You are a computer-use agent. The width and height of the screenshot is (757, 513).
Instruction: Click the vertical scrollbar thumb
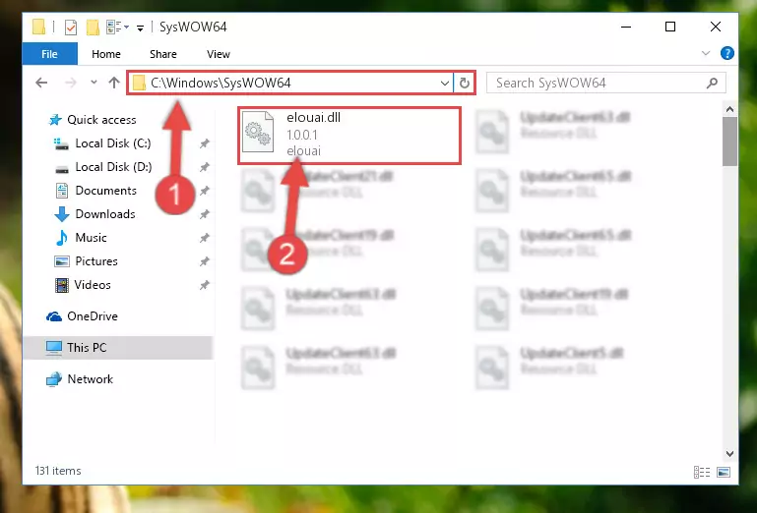[730, 142]
